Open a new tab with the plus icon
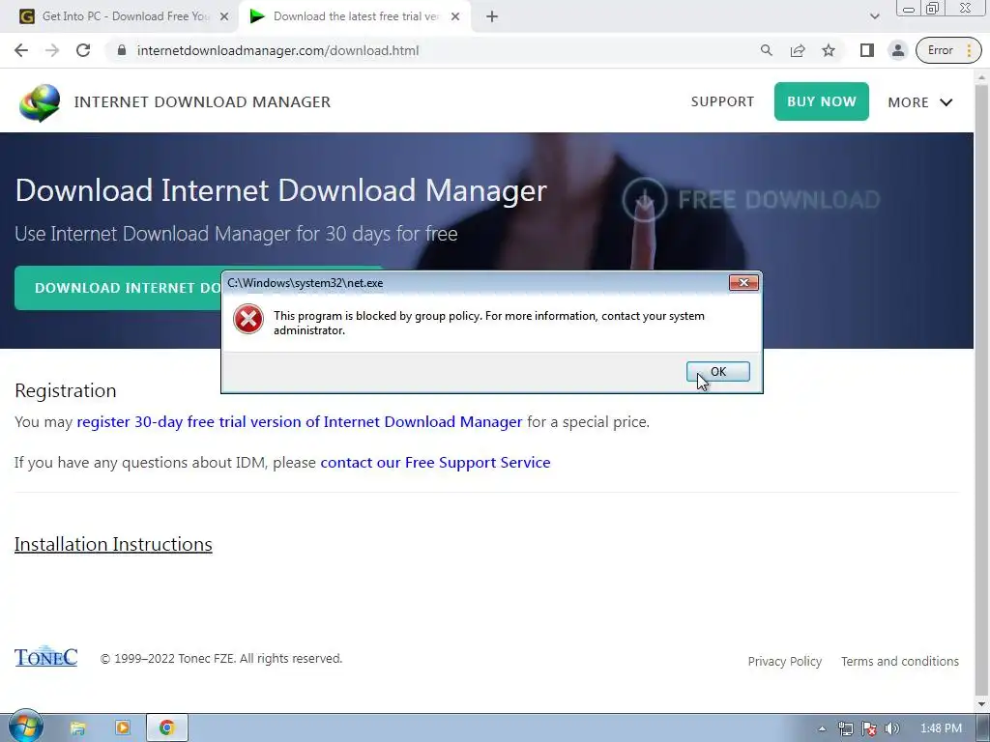Viewport: 990px width, 742px height. tap(492, 17)
